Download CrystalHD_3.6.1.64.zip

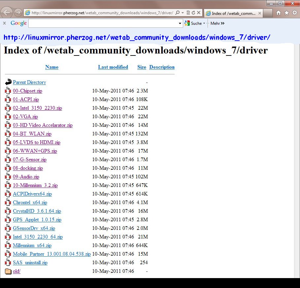click(37, 211)
